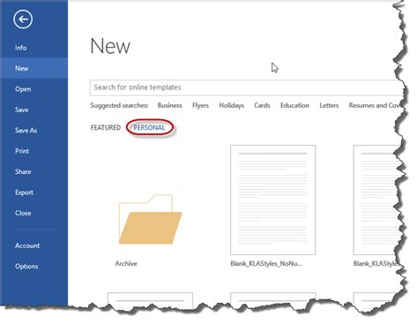This screenshot has width=418, height=324.
Task: Click the Blank_KLAStyles_NoNu... template name
Action: point(266,264)
